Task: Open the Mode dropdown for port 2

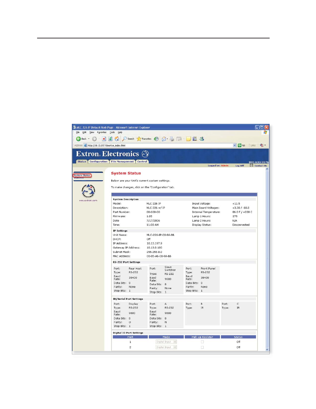Action: [x=166, y=347]
